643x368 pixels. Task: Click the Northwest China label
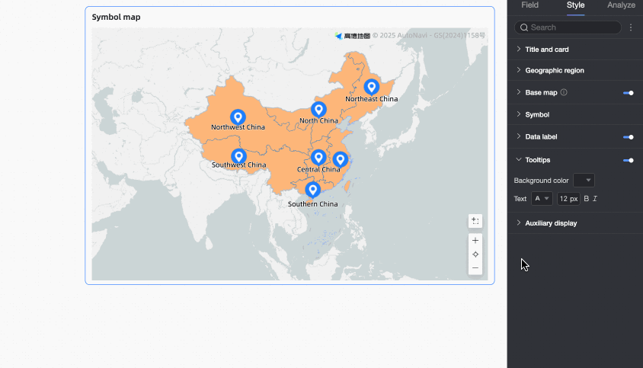(x=238, y=127)
